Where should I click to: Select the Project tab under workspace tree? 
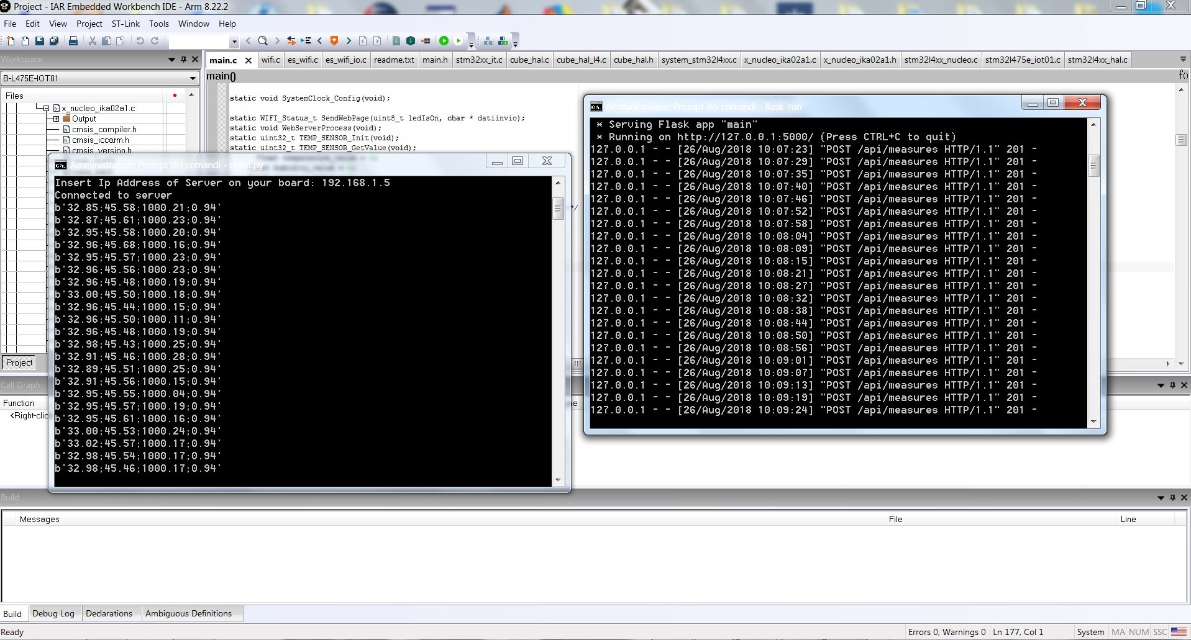[x=19, y=363]
